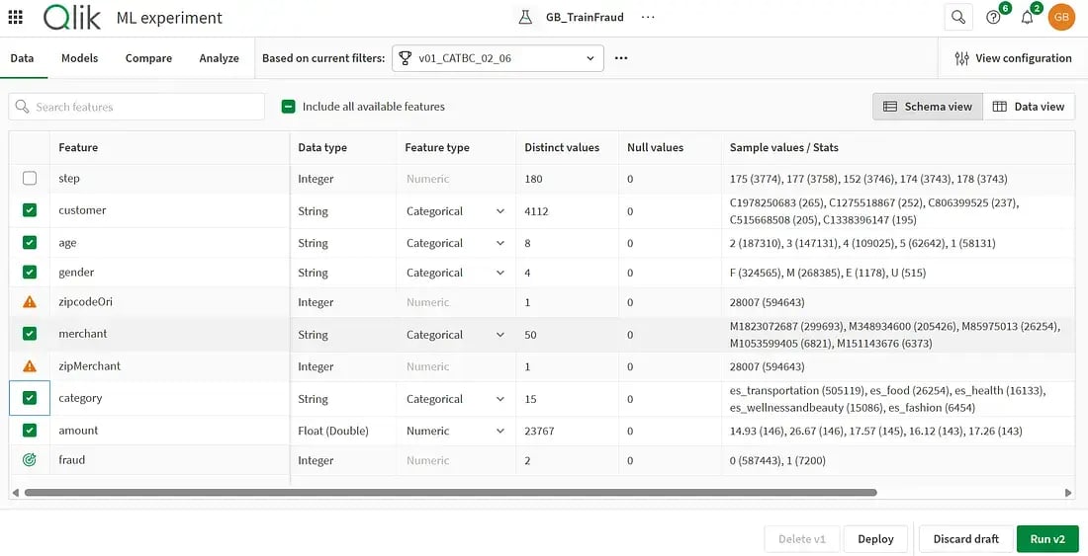This screenshot has height=556, width=1088.
Task: Click the warning icon on zipcodeOri row
Action: 30,302
